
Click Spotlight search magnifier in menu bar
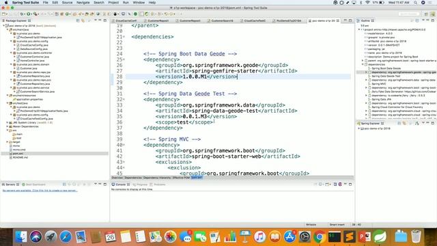click(415, 3)
